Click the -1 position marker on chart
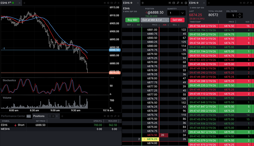 4,48
